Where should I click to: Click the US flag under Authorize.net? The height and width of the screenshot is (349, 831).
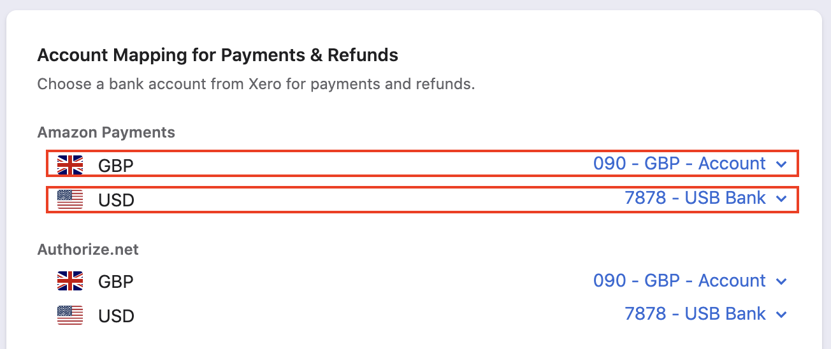(x=70, y=315)
